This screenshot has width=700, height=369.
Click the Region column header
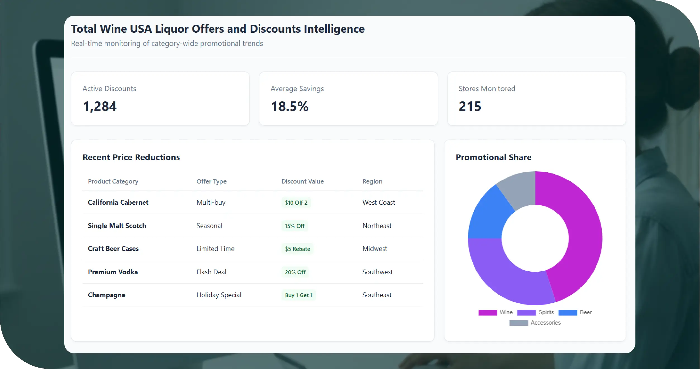pos(372,181)
